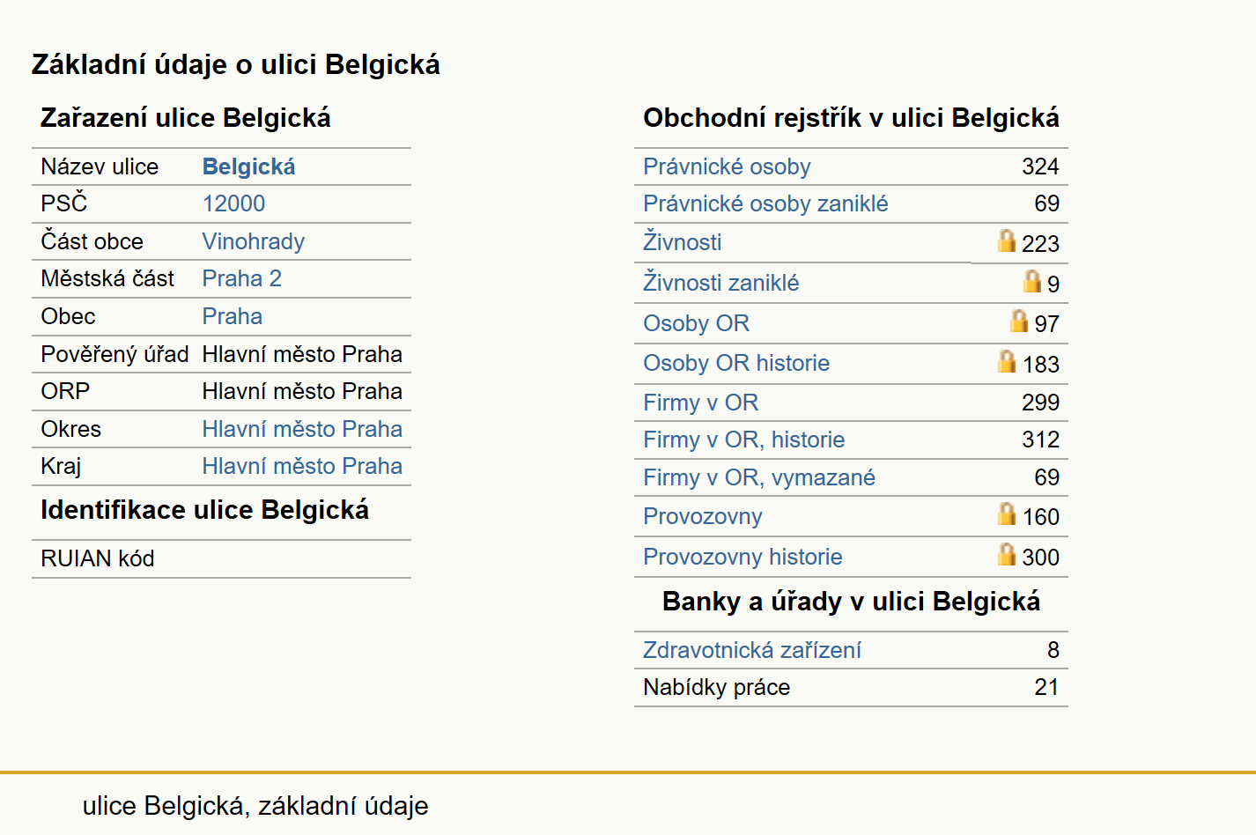Screen dimensions: 1256x835
Task: Show Firmy v OR, vymazané list
Action: pos(759,477)
